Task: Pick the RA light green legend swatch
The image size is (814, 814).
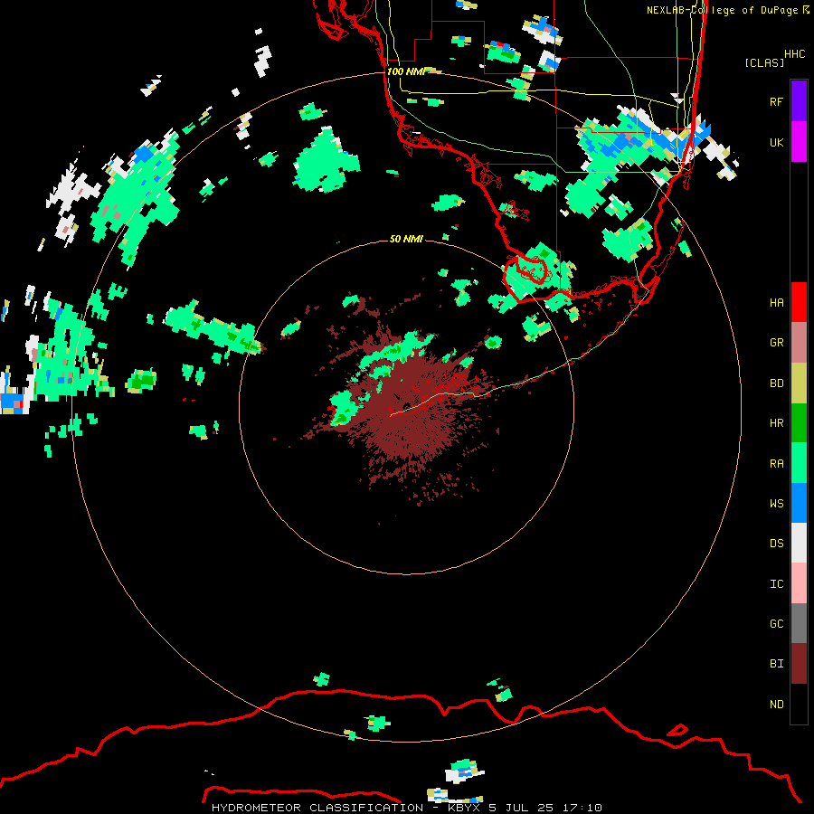Action: (x=799, y=463)
